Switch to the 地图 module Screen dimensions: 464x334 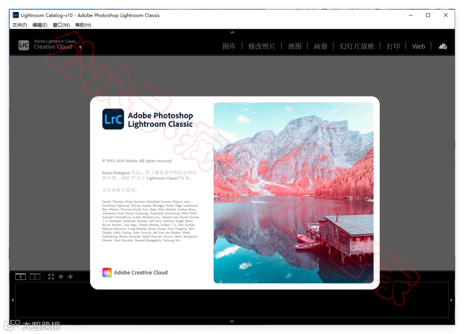[295, 46]
